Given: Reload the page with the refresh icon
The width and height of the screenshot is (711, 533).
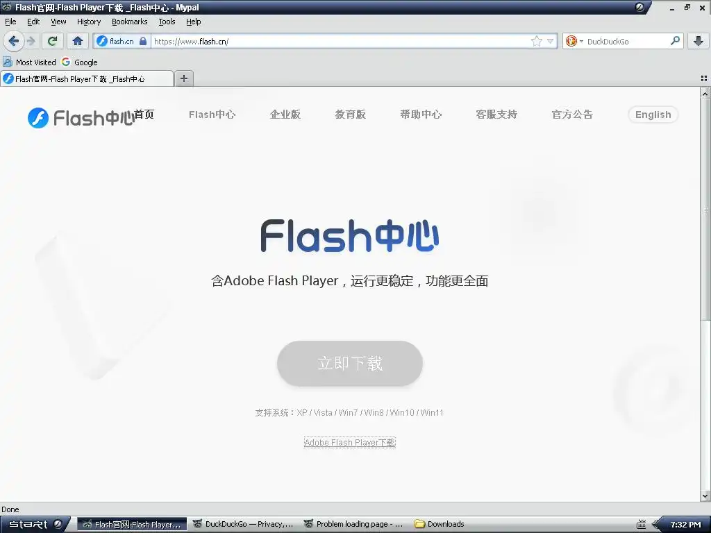Looking at the screenshot, I should (52, 41).
